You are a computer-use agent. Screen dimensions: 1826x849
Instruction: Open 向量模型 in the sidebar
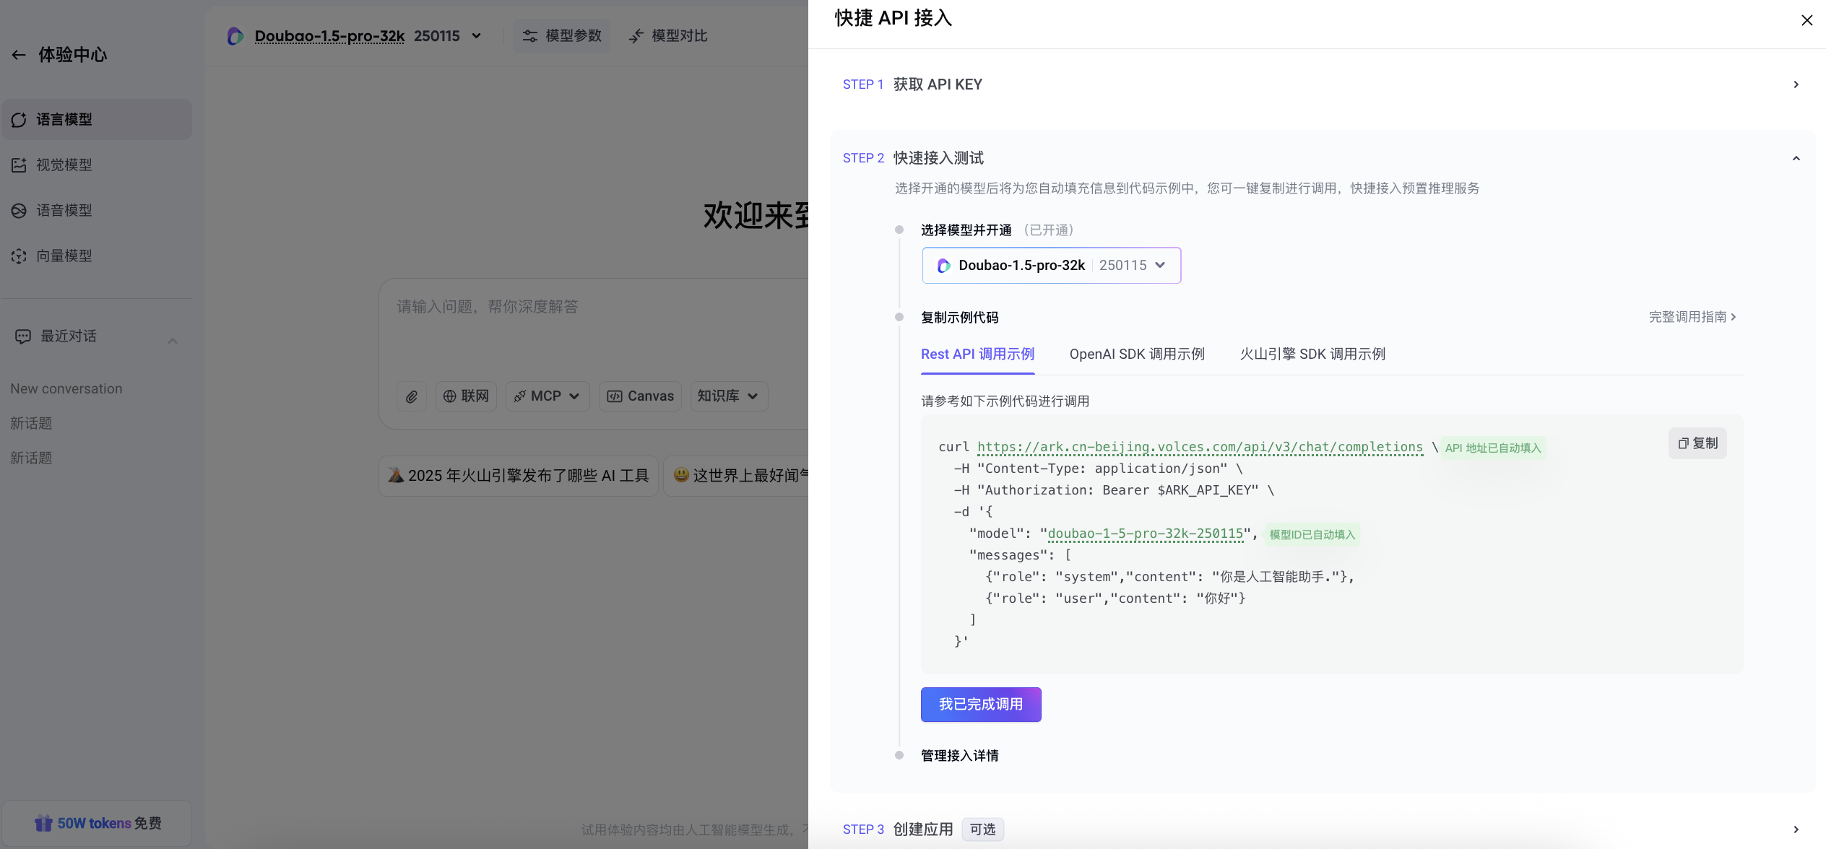tap(64, 256)
